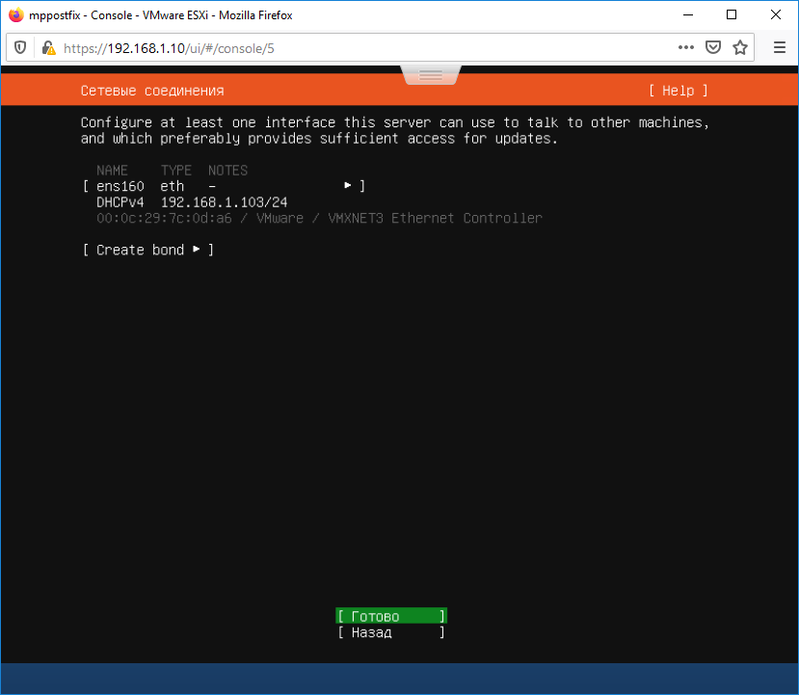Save page to Pocket icon
This screenshot has height=695, width=799.
point(713,46)
